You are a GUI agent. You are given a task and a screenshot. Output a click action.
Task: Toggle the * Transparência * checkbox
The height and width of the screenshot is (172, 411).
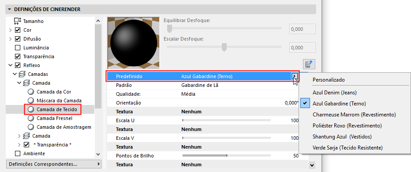(x=26, y=145)
